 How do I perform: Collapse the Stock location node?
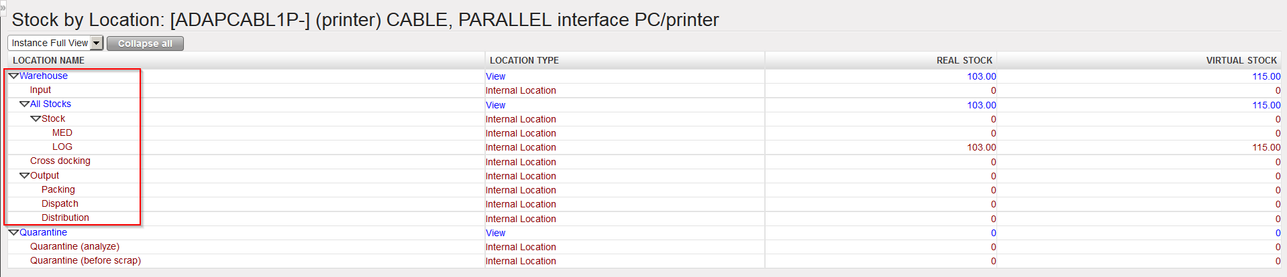pos(36,119)
